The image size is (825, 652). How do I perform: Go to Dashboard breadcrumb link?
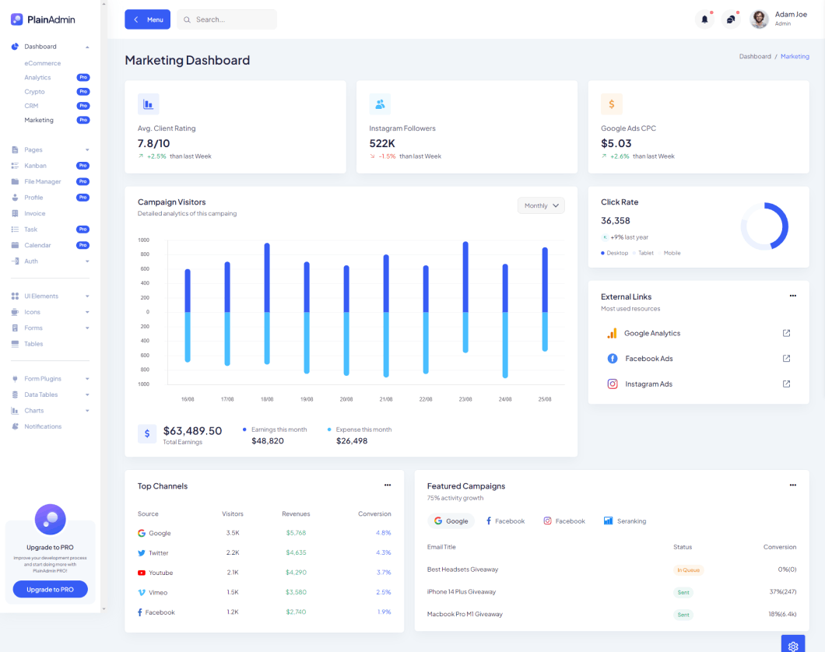click(755, 57)
